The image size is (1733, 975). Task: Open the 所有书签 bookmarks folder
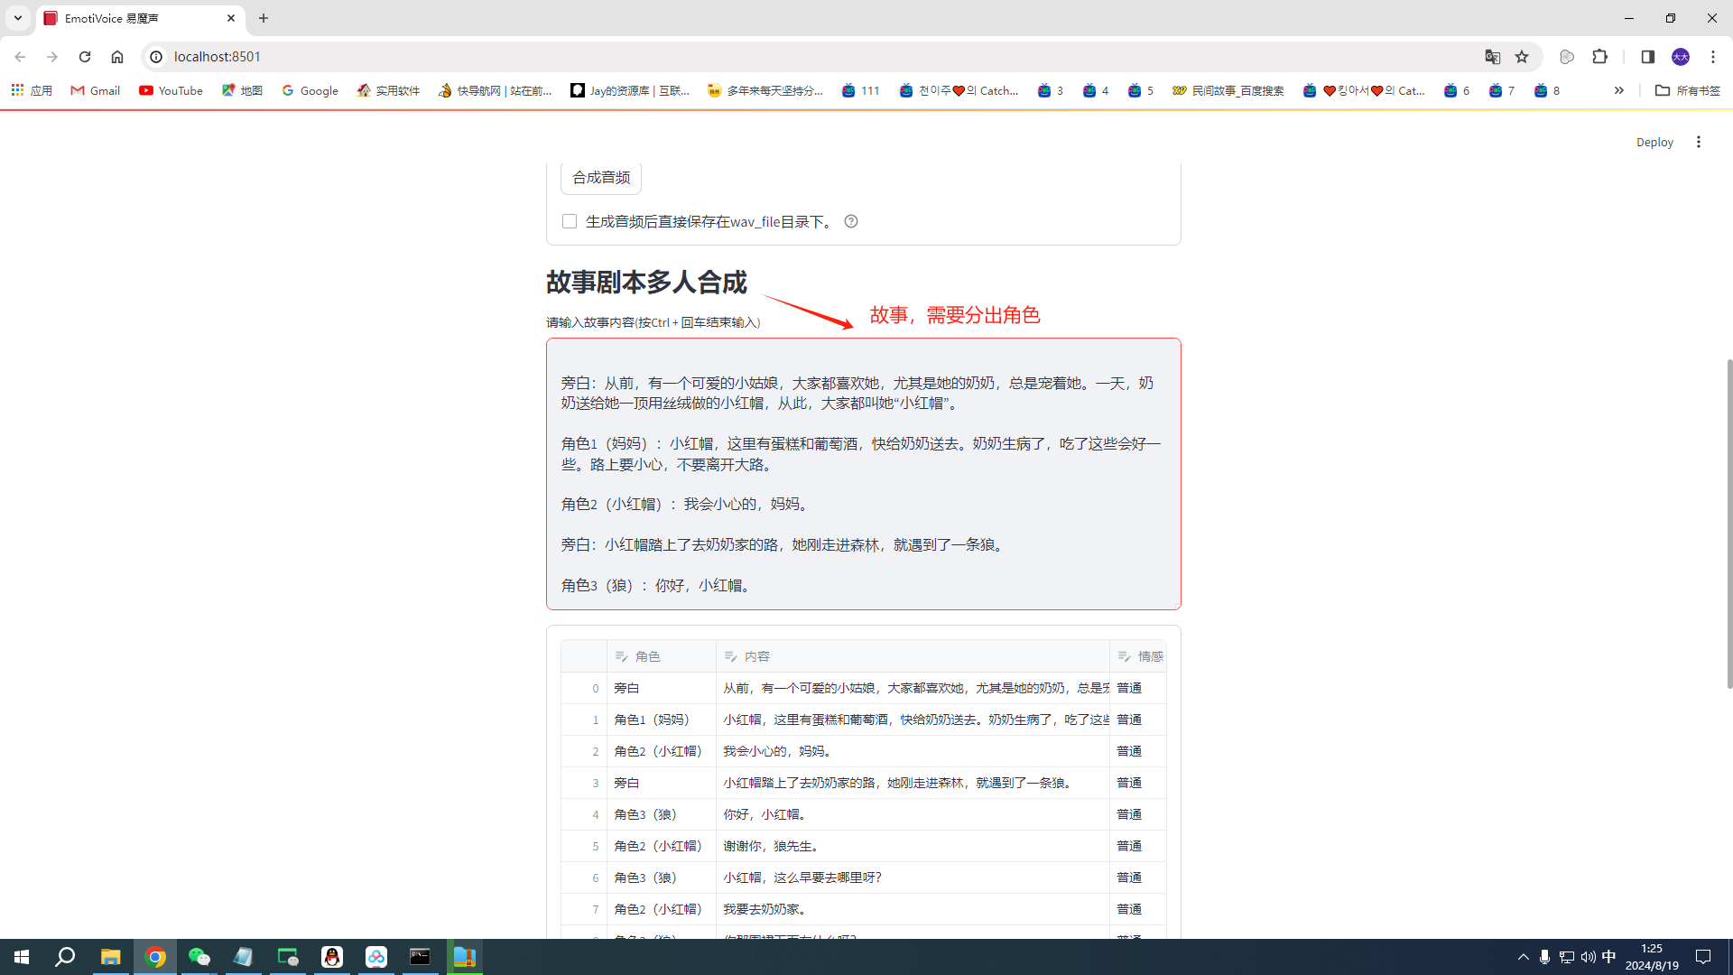point(1687,90)
